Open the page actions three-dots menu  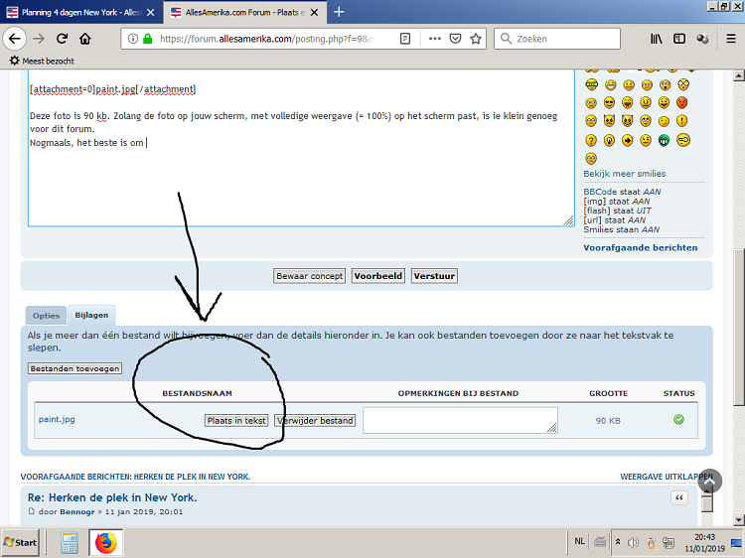tap(434, 39)
